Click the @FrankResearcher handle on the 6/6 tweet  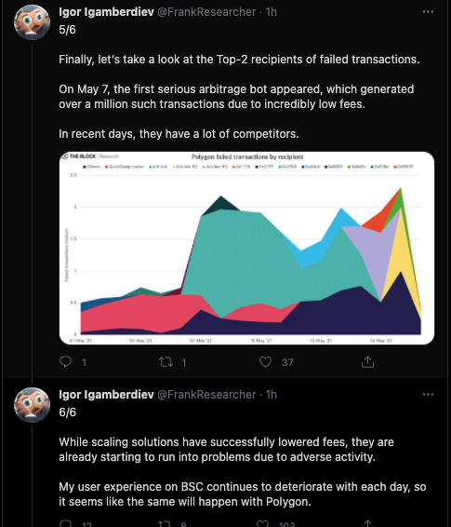[206, 394]
